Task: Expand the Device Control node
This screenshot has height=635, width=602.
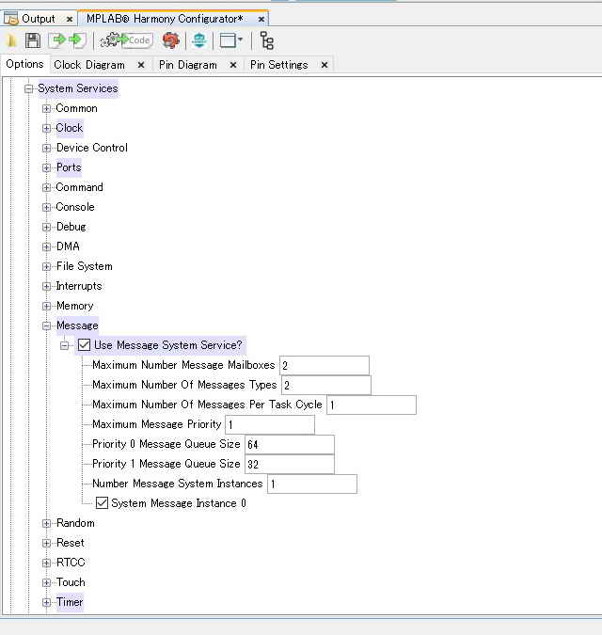Action: coord(46,148)
